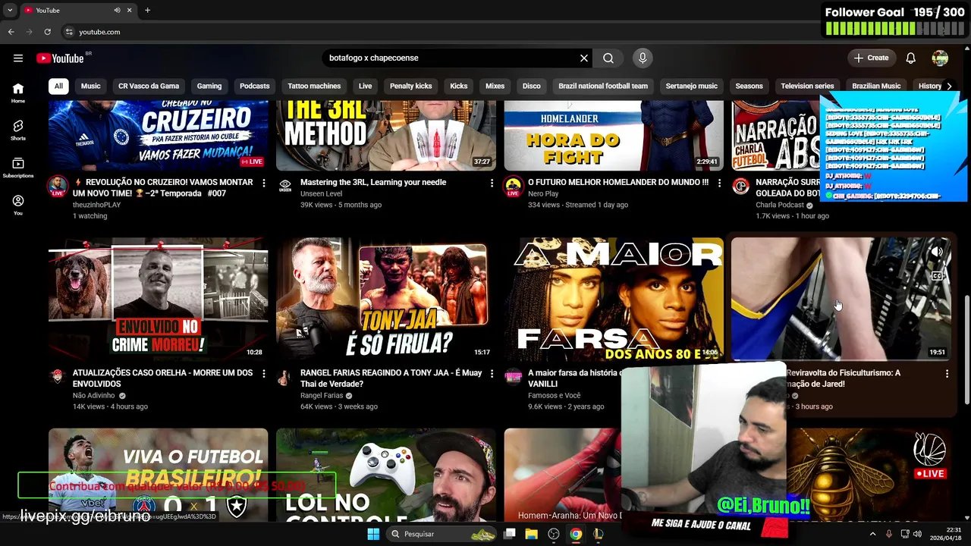Open the Mastering the 3RL video title
Image resolution: width=971 pixels, height=546 pixels.
point(373,182)
